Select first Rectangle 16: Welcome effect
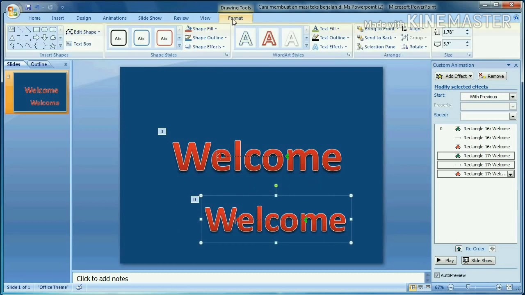525x295 pixels. (x=476, y=129)
